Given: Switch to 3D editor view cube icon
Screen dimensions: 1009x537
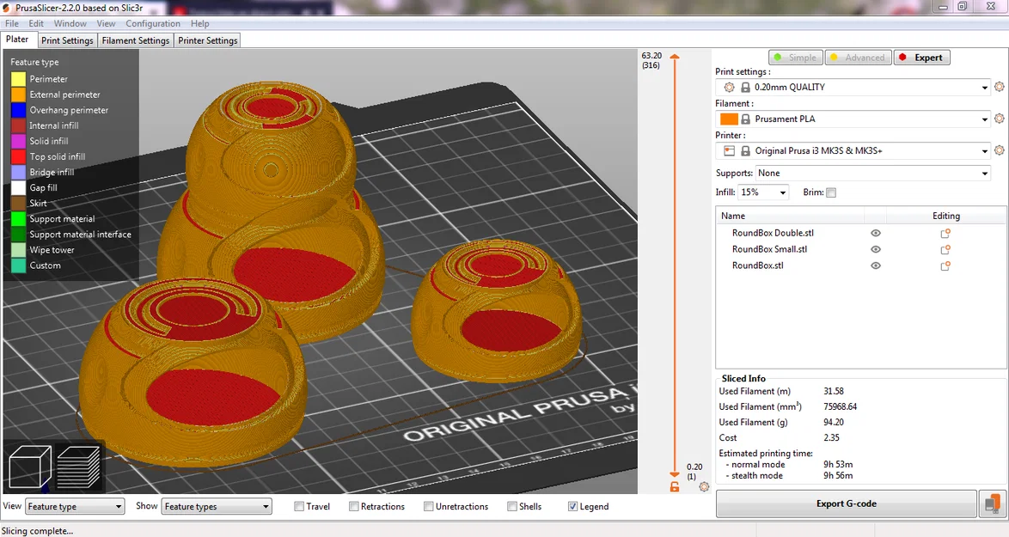Looking at the screenshot, I should (30, 467).
